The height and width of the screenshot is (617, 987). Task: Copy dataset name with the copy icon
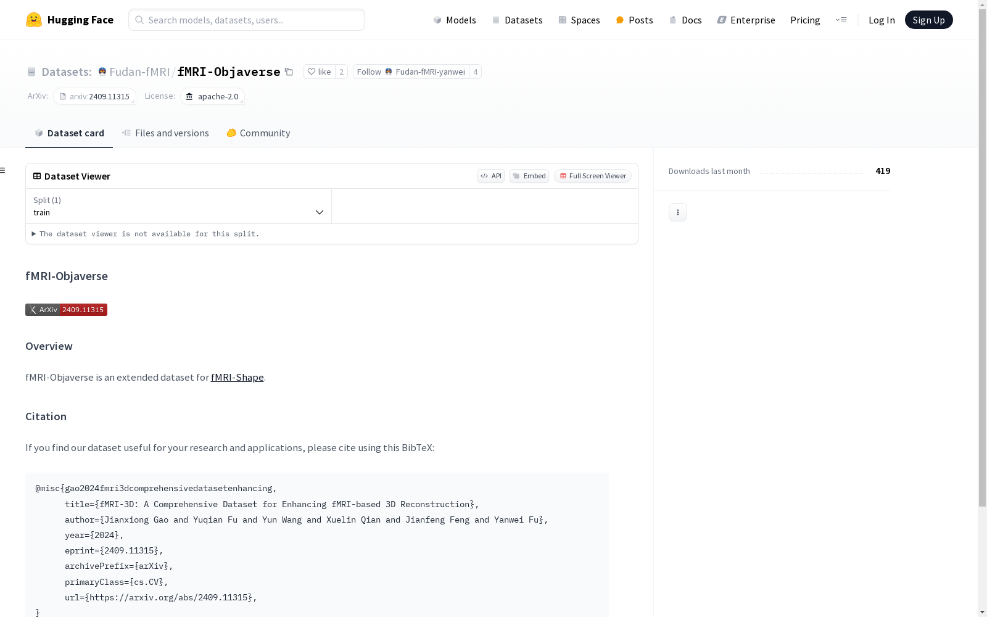click(x=289, y=72)
